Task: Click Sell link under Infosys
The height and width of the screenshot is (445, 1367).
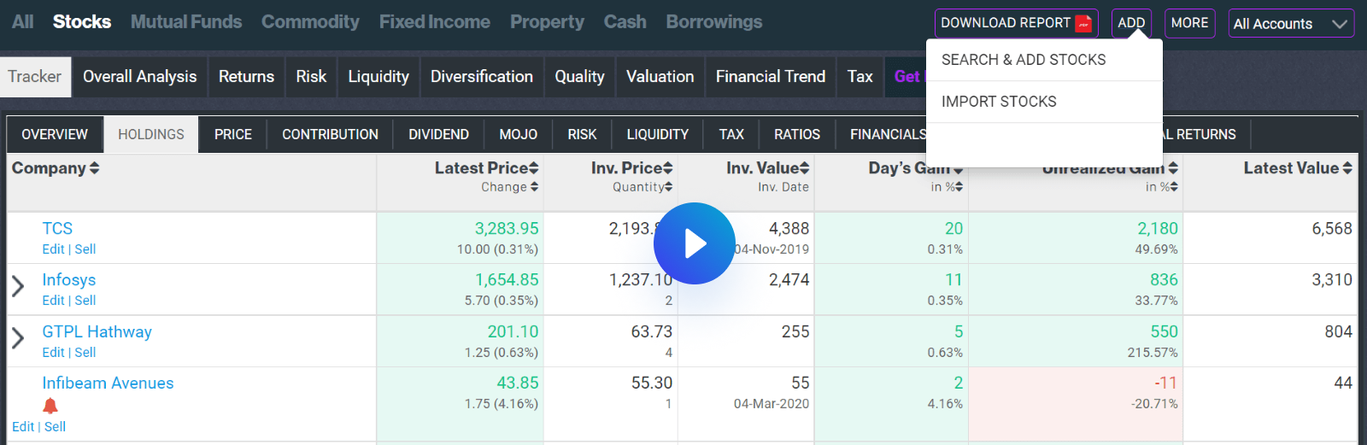Action: click(85, 301)
